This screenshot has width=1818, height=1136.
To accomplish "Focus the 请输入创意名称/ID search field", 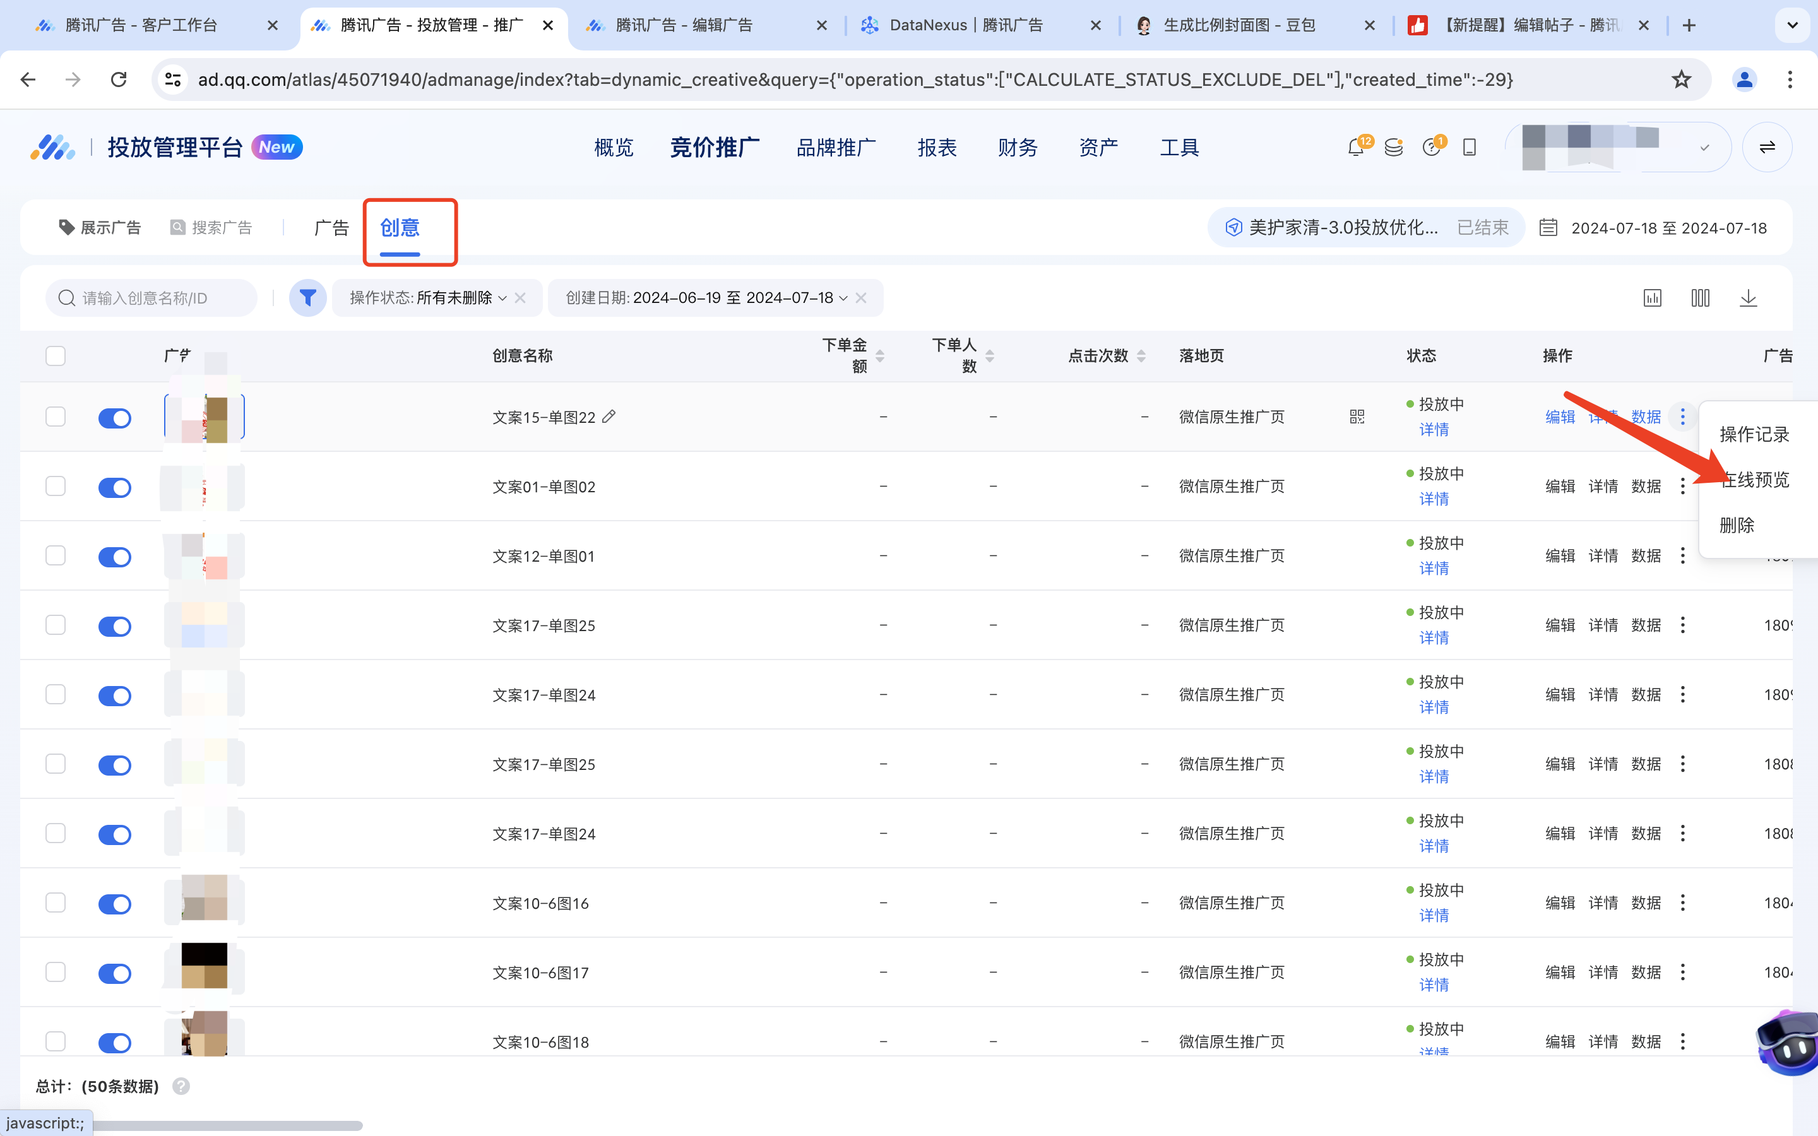I will [151, 299].
